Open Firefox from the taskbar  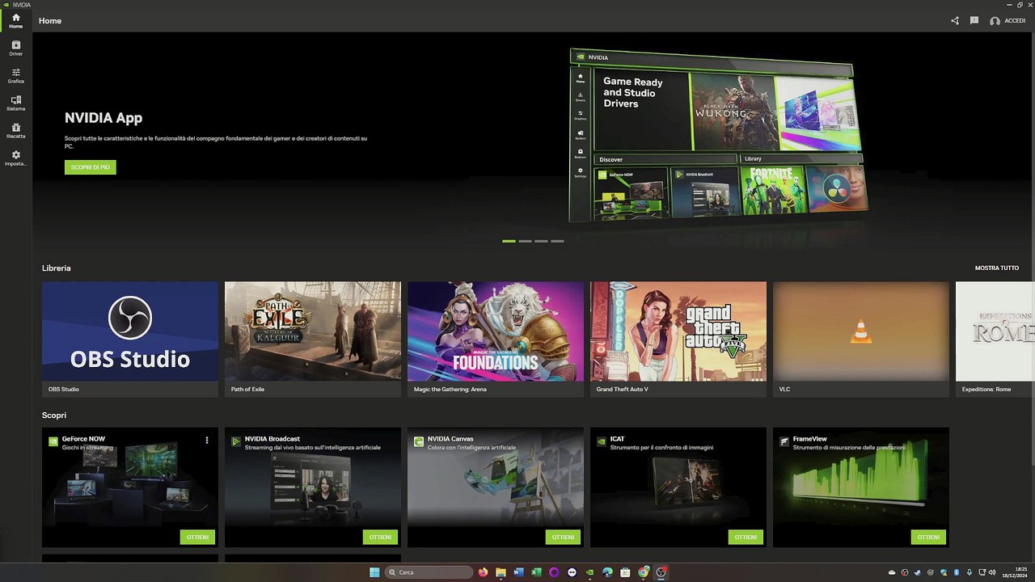click(x=484, y=572)
